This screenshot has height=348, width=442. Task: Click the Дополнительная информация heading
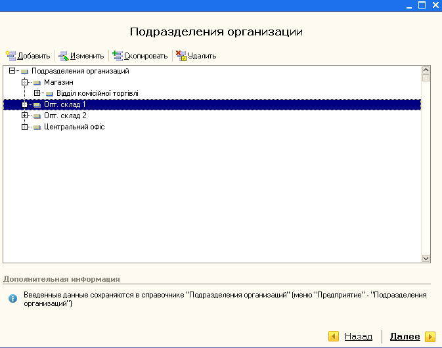click(62, 279)
